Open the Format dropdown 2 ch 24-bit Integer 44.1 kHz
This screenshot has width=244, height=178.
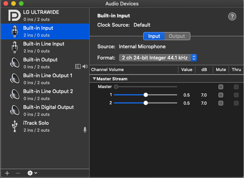(158, 58)
